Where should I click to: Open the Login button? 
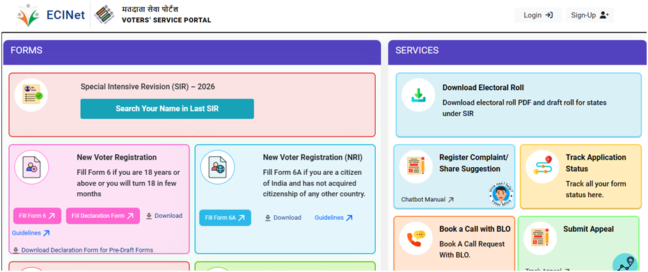[538, 15]
